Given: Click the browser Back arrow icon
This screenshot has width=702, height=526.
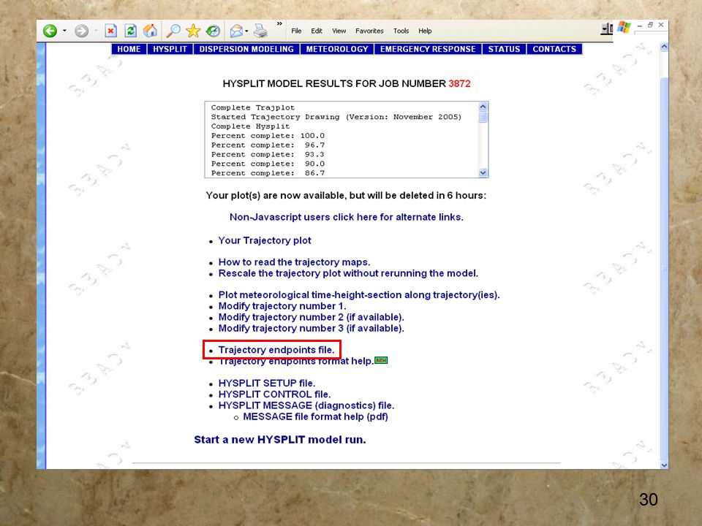Looking at the screenshot, I should coord(50,31).
